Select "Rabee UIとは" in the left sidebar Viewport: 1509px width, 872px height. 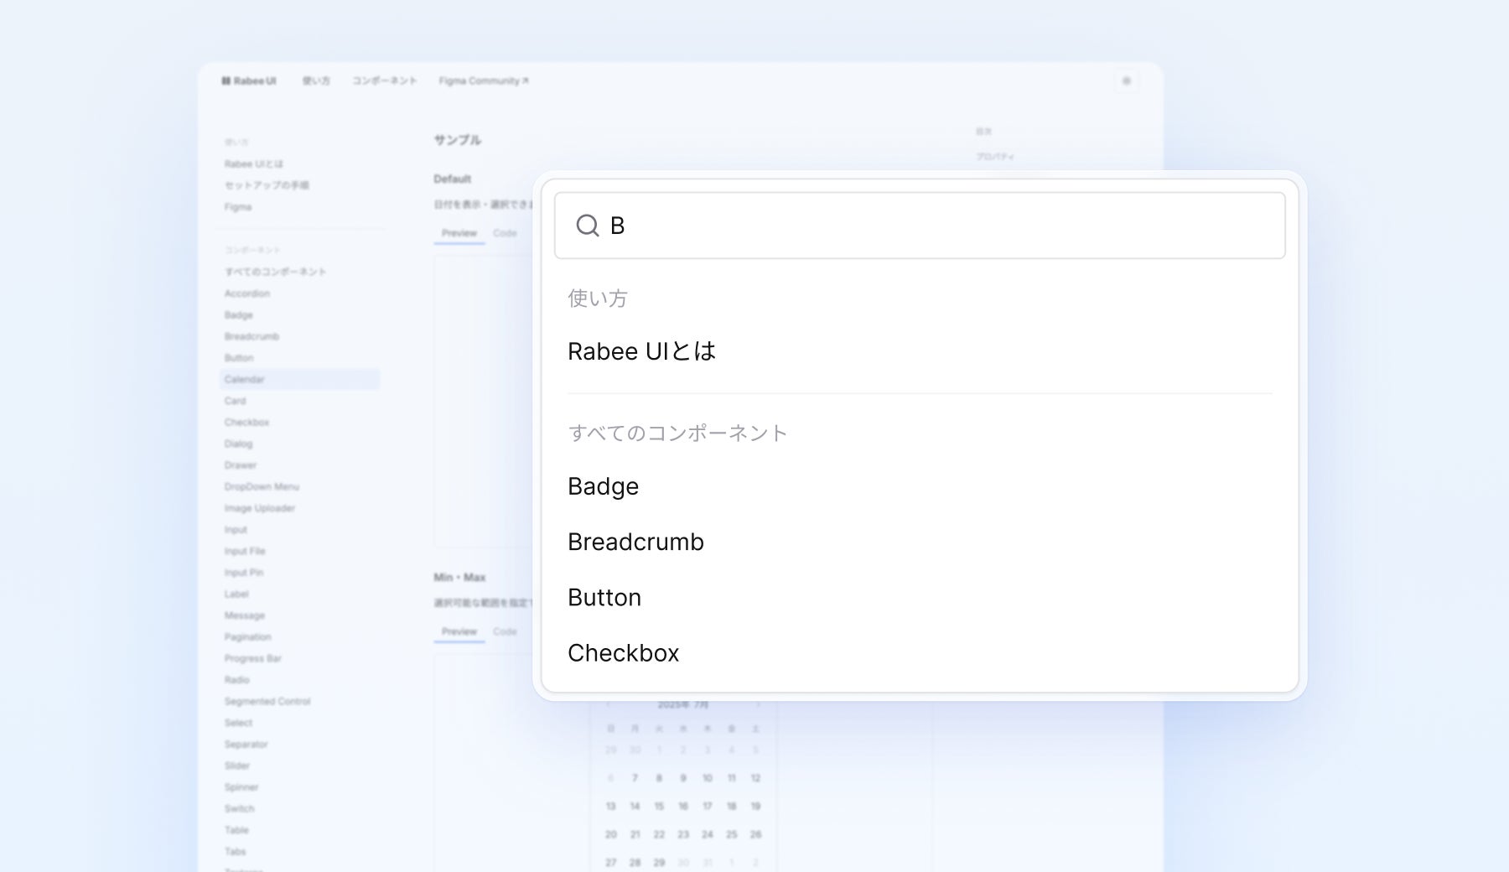pos(254,164)
